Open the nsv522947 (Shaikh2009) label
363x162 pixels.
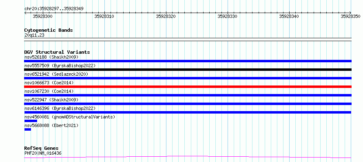click(x=51, y=100)
